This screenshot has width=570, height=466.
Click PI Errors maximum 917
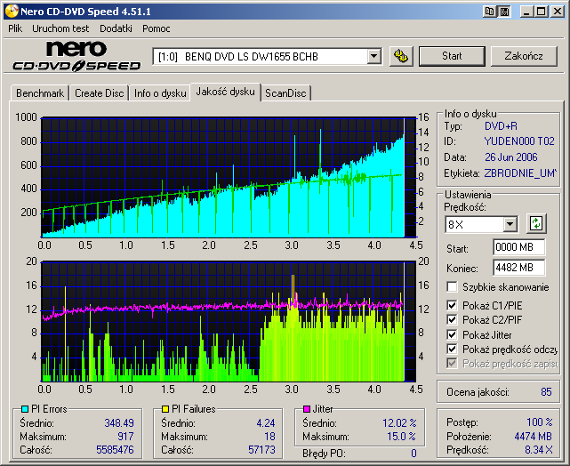pos(125,436)
